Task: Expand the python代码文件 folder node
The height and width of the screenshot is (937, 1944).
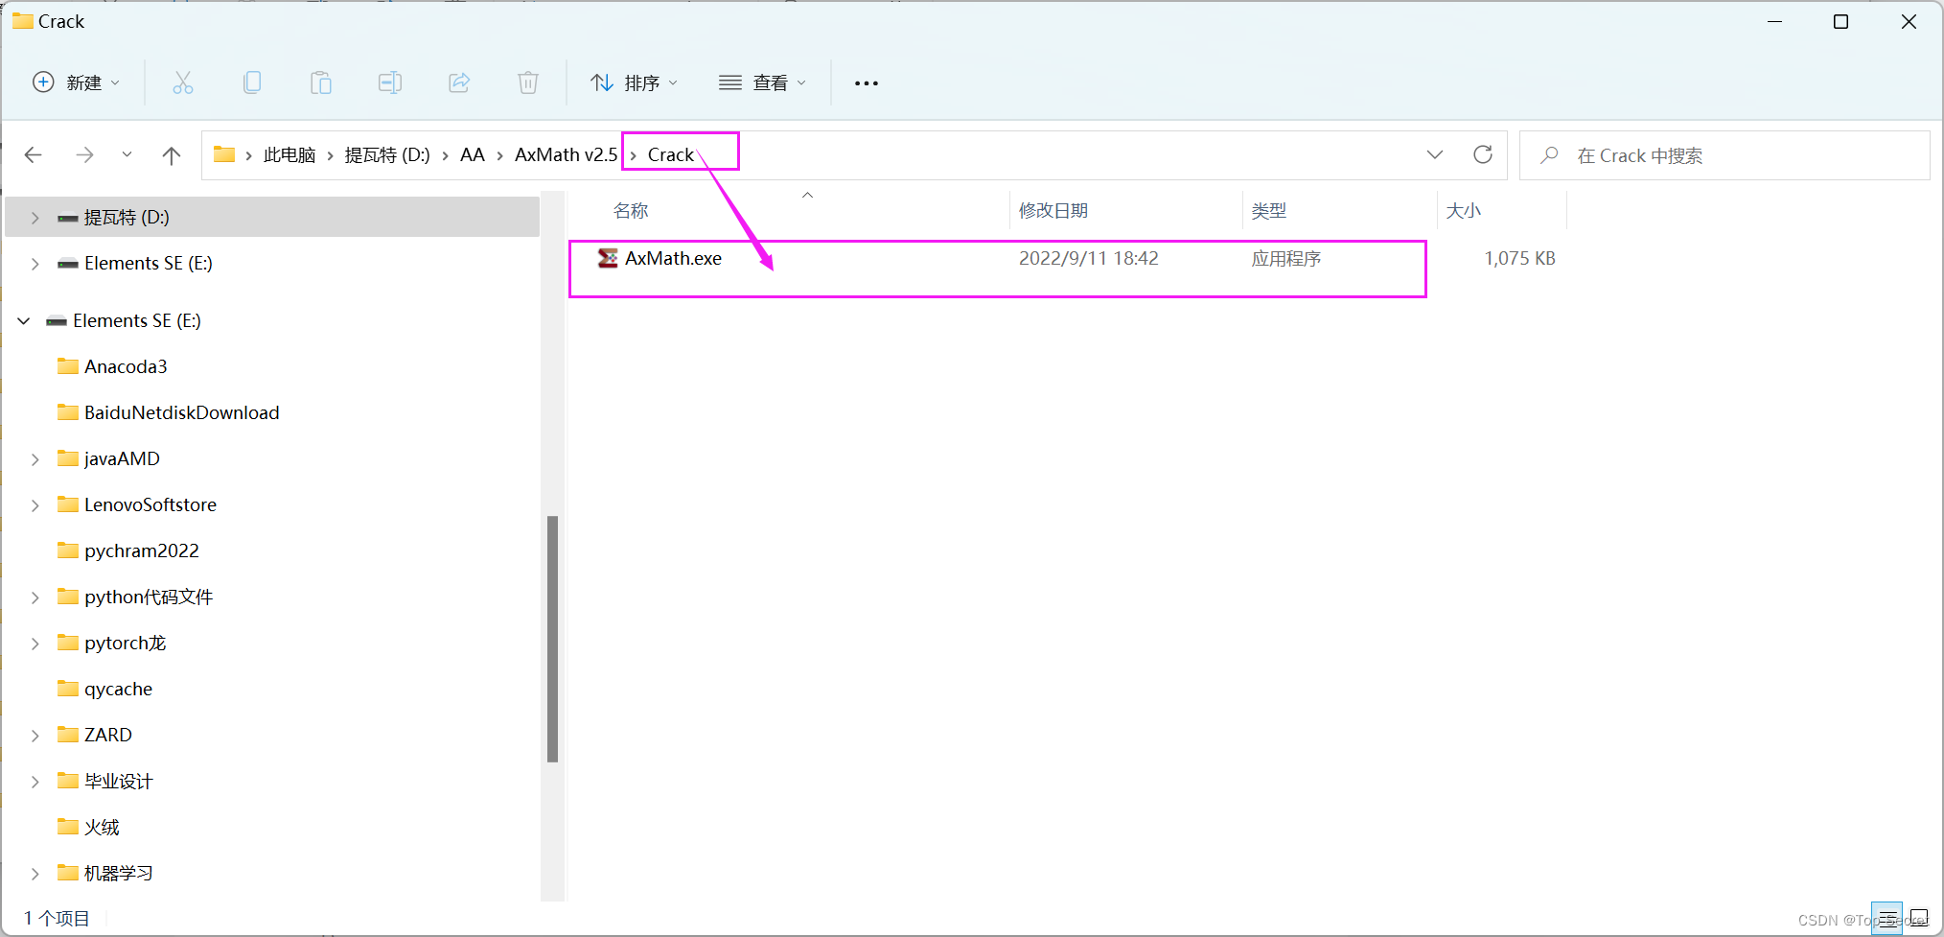Action: pos(35,597)
